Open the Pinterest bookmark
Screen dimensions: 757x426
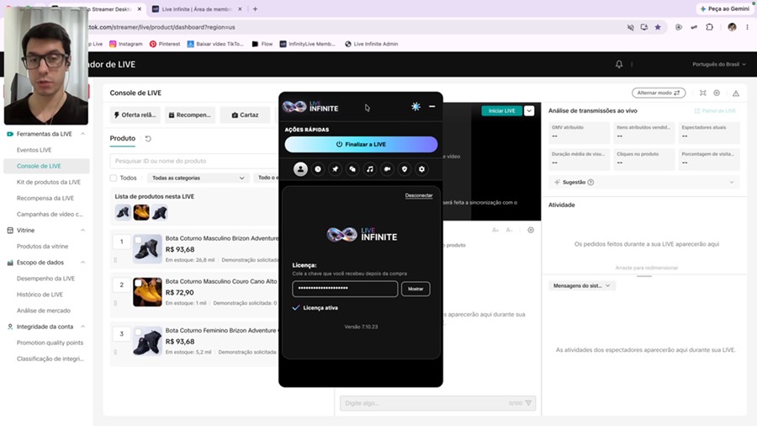pos(165,44)
